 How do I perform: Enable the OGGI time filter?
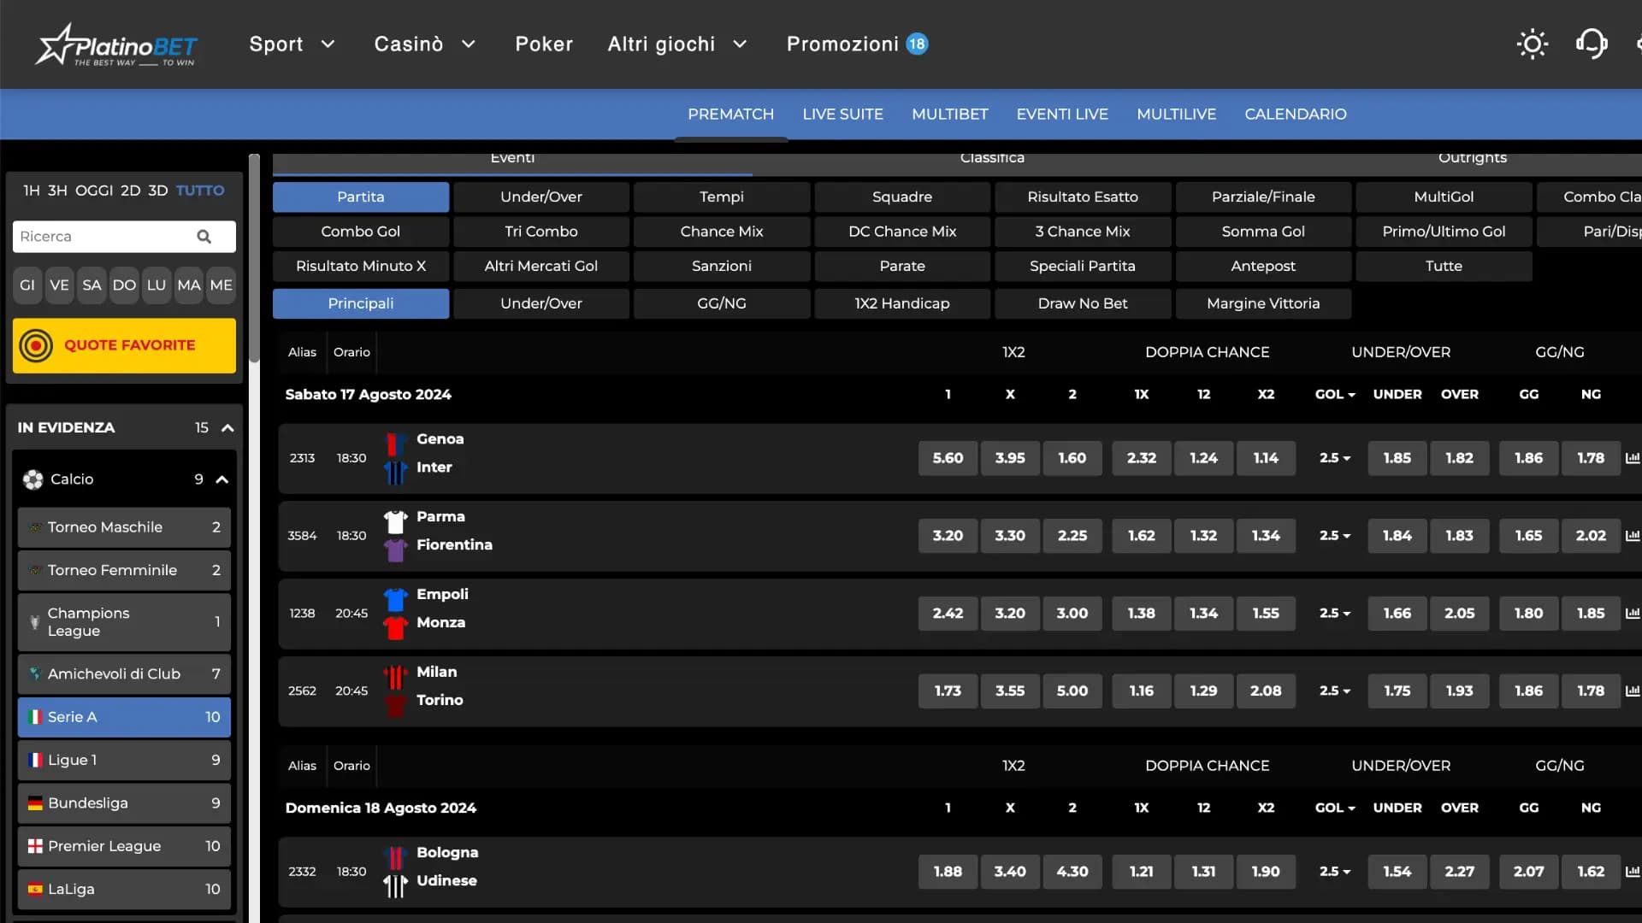[x=95, y=191]
